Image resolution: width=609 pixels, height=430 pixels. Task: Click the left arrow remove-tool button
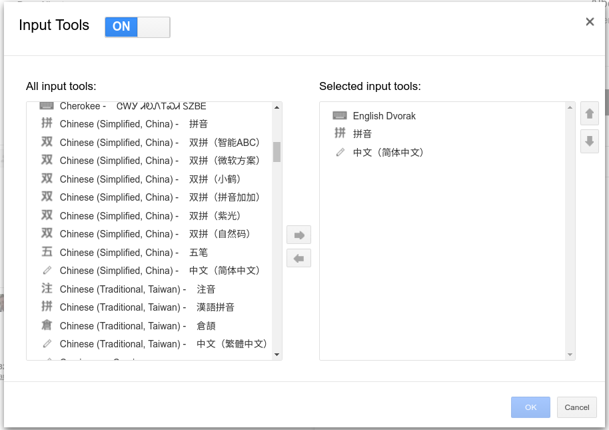point(299,258)
